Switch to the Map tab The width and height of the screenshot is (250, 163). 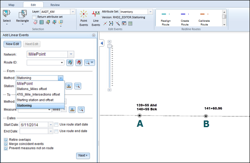(11, 5)
